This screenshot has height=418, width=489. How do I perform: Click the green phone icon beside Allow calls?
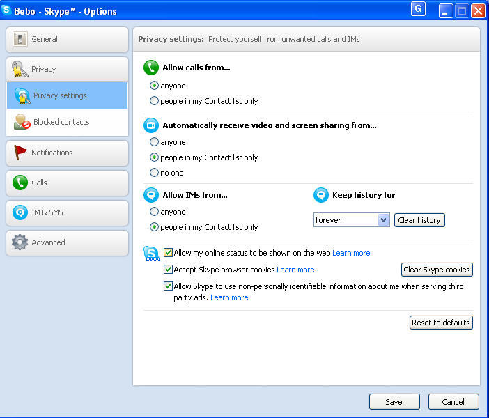[x=151, y=68]
